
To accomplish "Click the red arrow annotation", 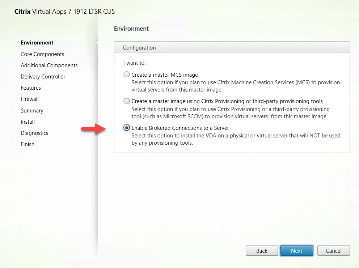I will pos(93,129).
